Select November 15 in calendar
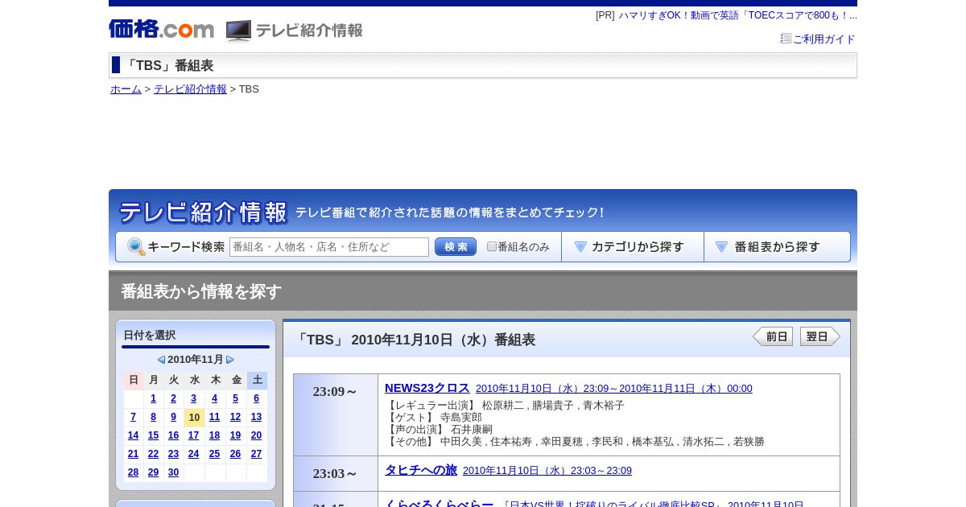Screen dimensions: 966x507 (154, 435)
